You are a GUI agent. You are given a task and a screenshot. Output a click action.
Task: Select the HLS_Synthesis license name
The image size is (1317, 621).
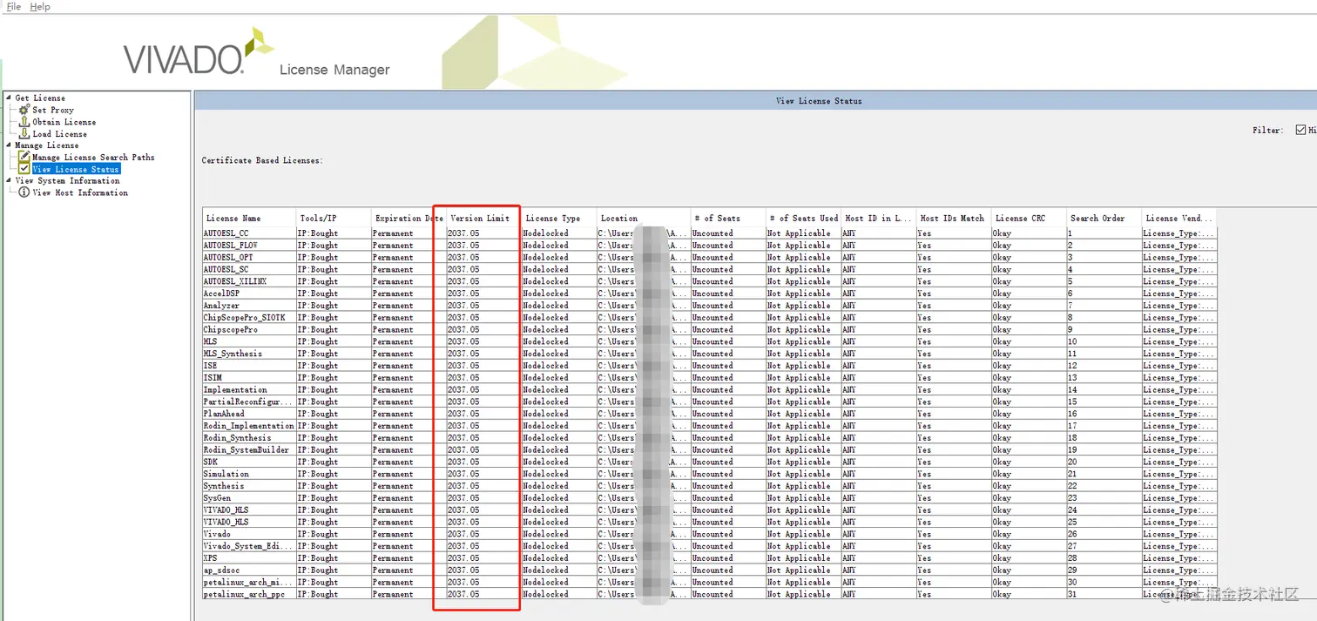coord(233,354)
